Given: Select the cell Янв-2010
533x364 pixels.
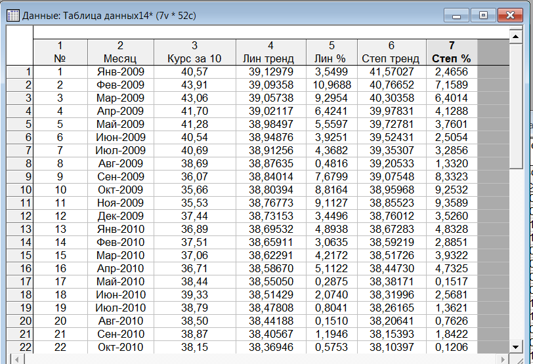Looking at the screenshot, I should point(121,229).
